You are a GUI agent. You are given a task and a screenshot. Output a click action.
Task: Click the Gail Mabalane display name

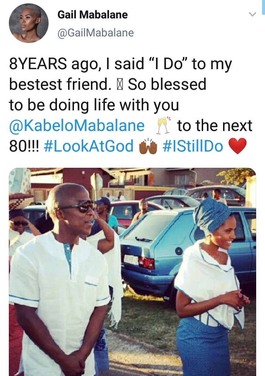93,15
